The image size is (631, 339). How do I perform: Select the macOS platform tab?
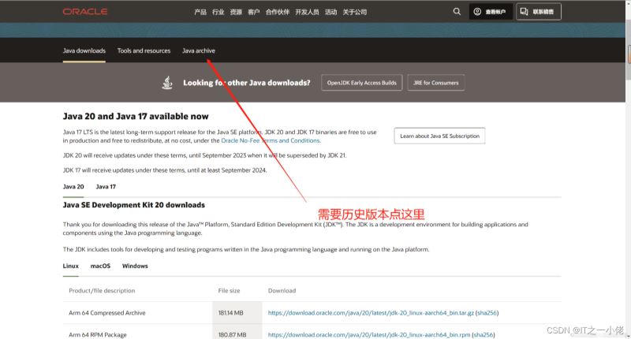tap(100, 266)
